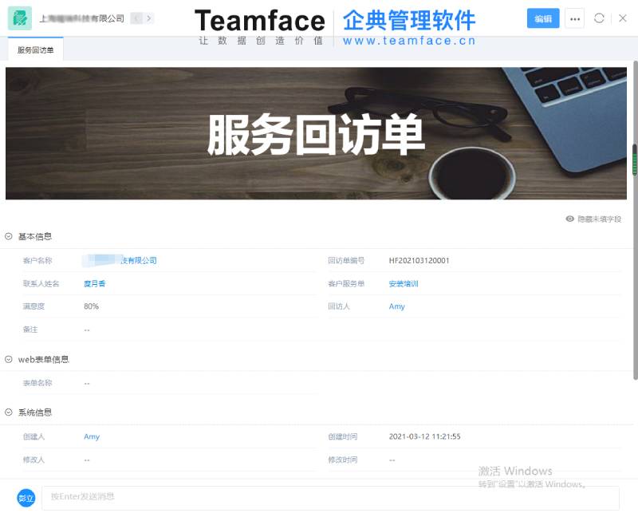638x517 pixels.
Task: Go to next record arrow
Action: coord(148,18)
